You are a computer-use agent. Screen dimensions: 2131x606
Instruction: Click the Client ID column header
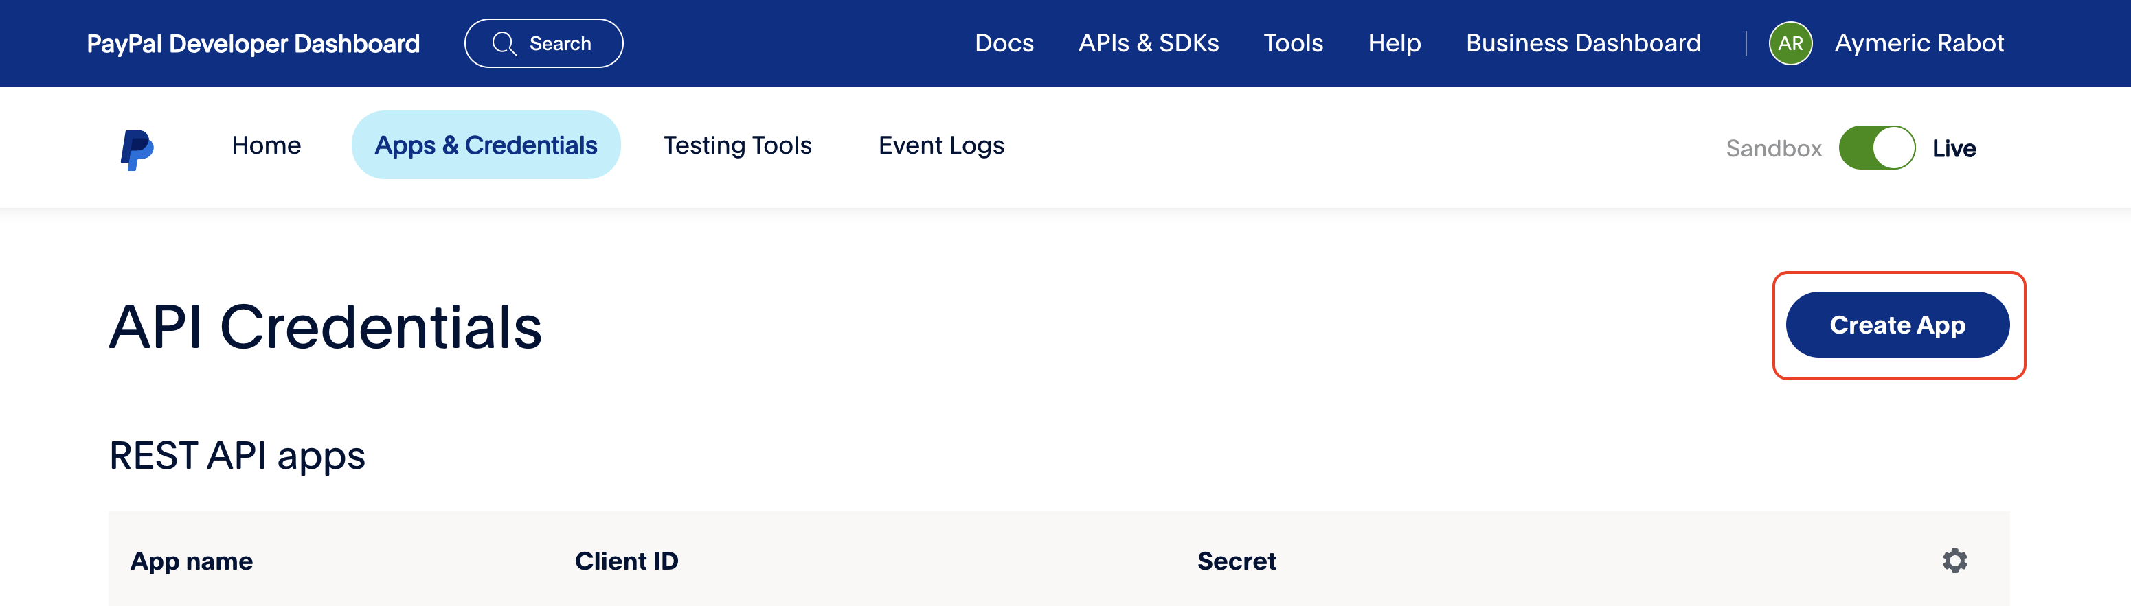click(x=627, y=561)
